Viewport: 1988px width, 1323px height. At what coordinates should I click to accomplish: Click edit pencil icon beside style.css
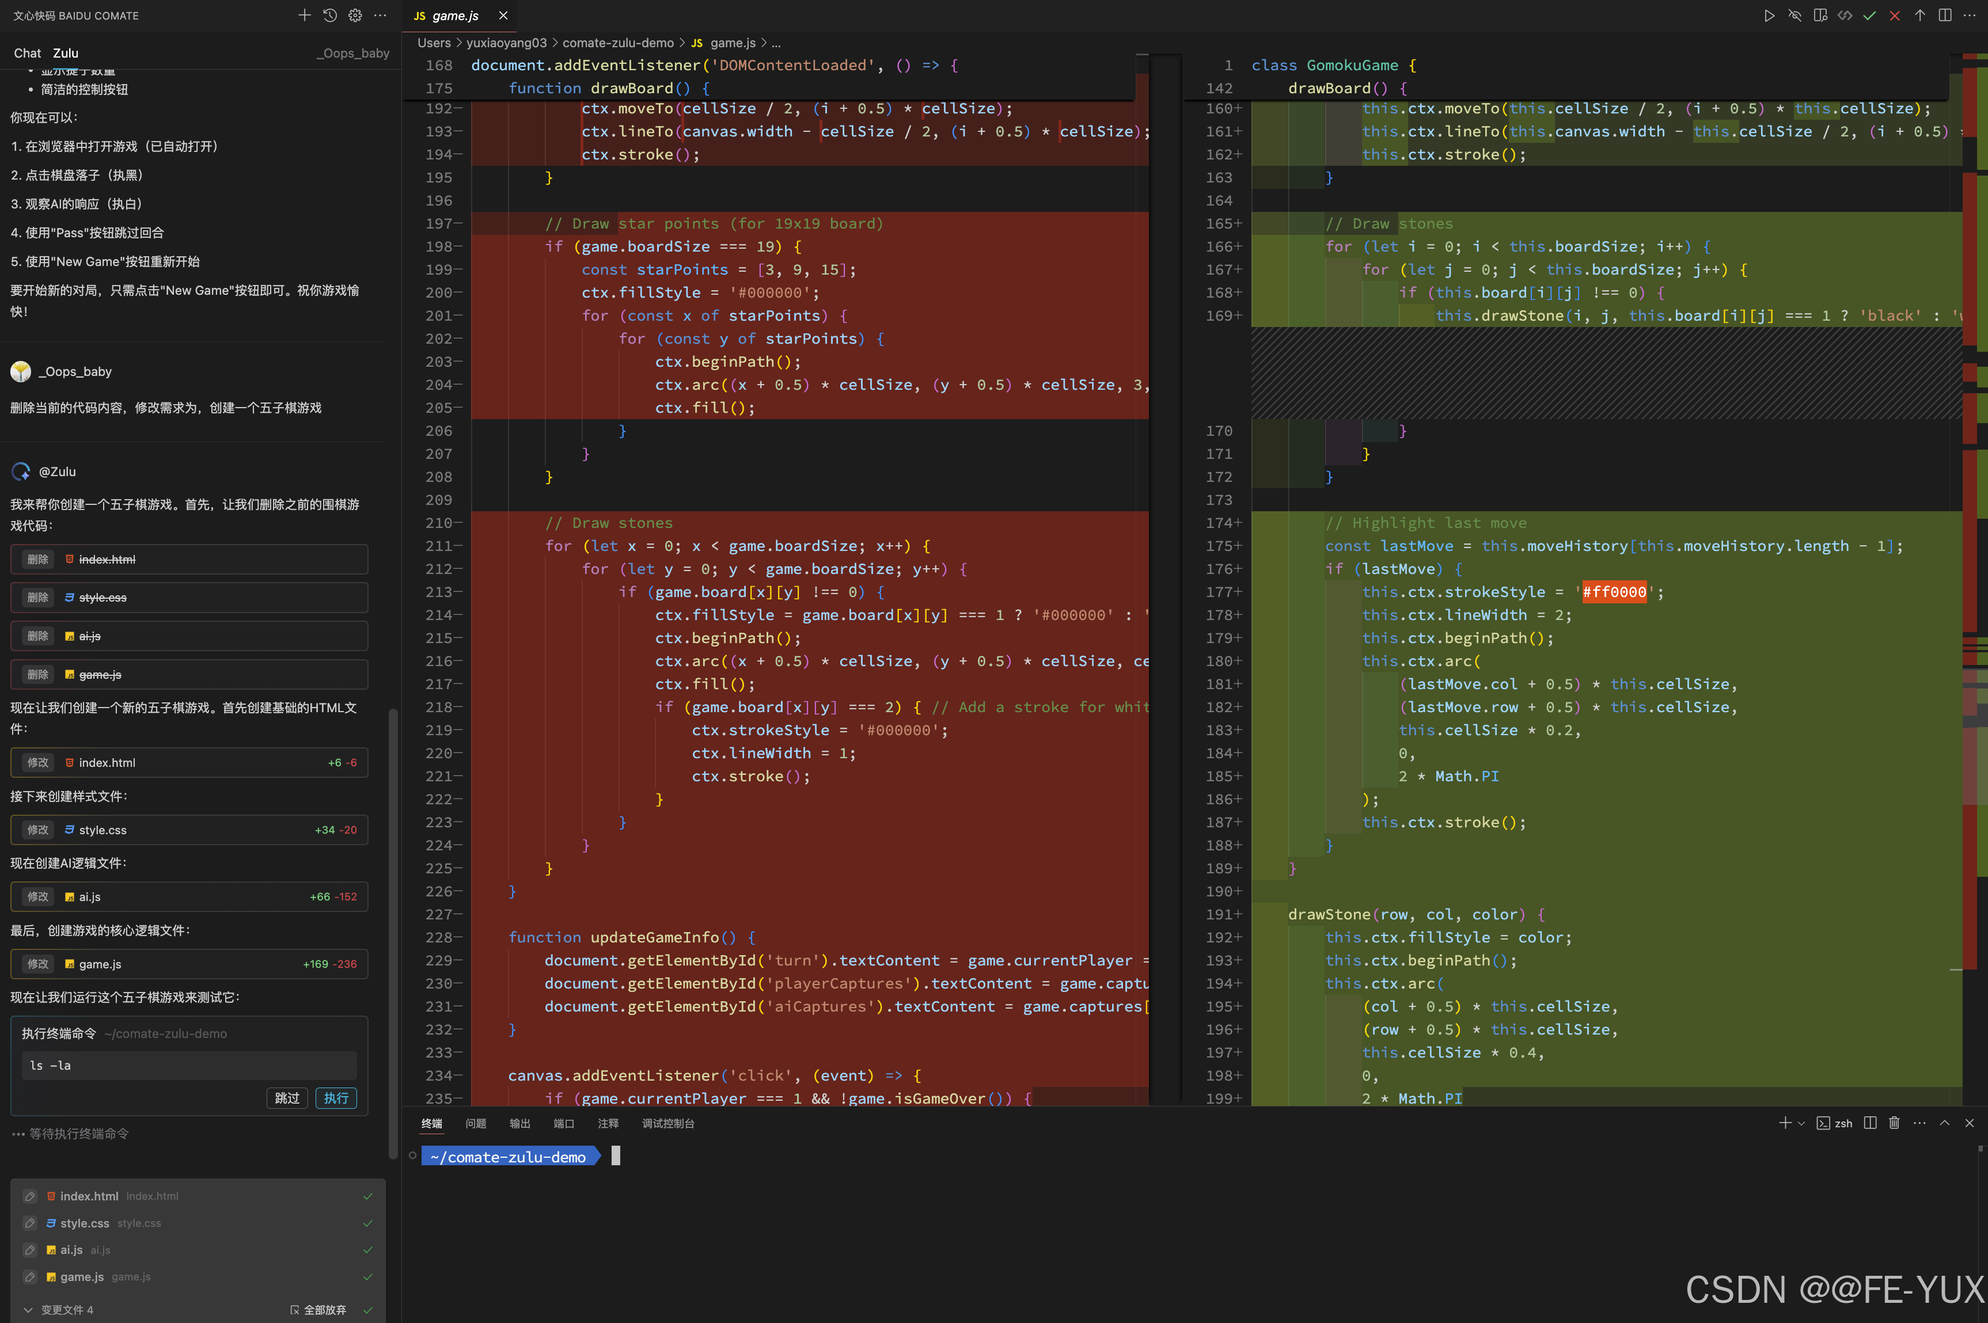(x=29, y=1223)
